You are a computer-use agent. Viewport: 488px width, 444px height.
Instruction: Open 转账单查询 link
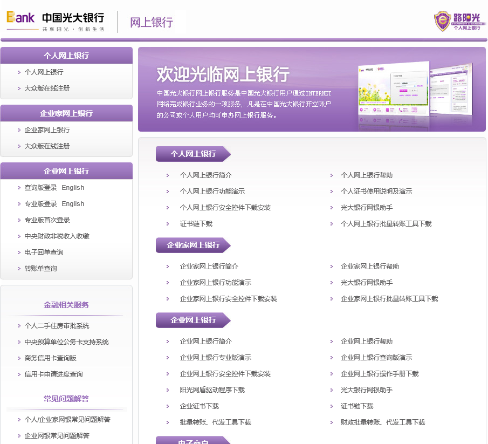[41, 269]
